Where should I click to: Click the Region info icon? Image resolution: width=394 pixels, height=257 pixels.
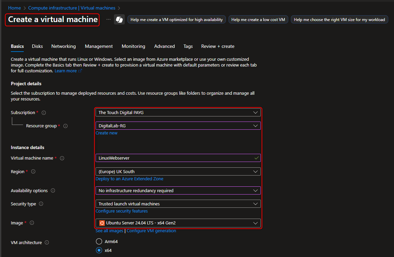coord(33,171)
